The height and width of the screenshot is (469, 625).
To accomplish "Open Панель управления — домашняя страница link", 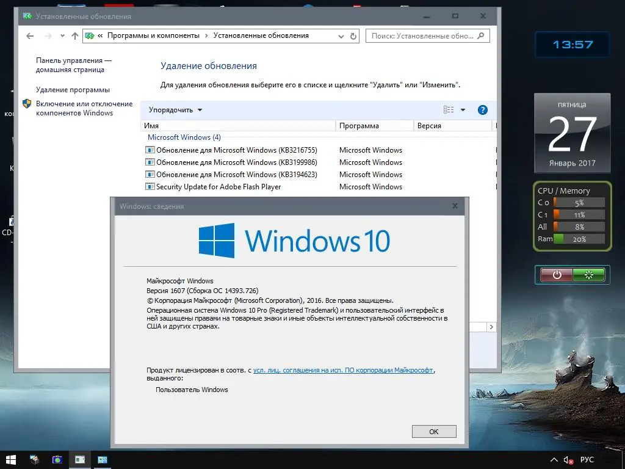I will pos(74,65).
